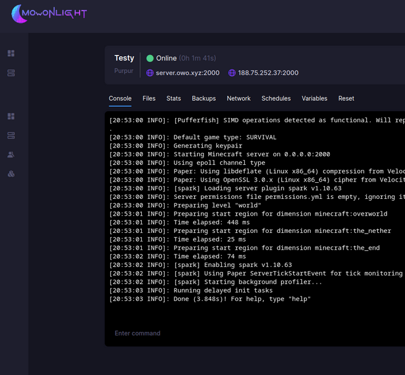Open the cubes icon at sidebar bottom
Image resolution: width=405 pixels, height=375 pixels.
(x=11, y=174)
